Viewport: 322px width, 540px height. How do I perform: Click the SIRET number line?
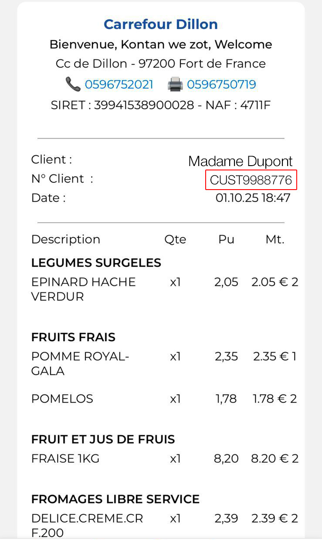coord(161,105)
